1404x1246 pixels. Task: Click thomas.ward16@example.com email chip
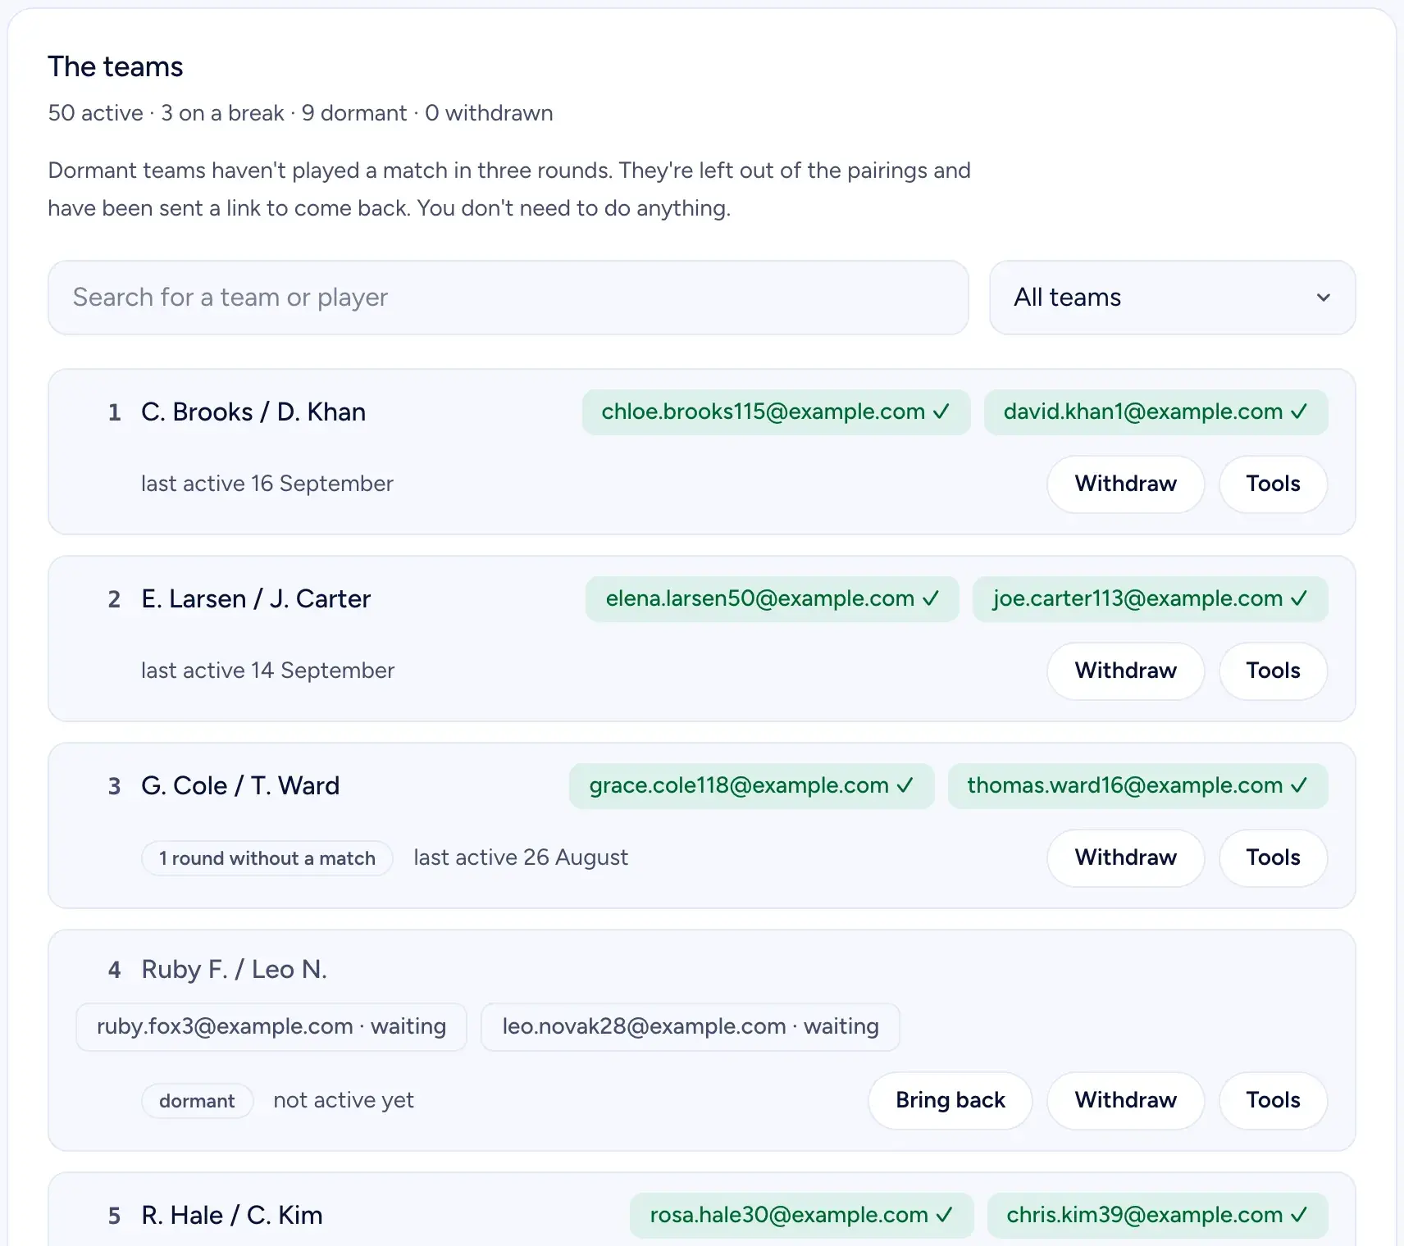coord(1137,786)
